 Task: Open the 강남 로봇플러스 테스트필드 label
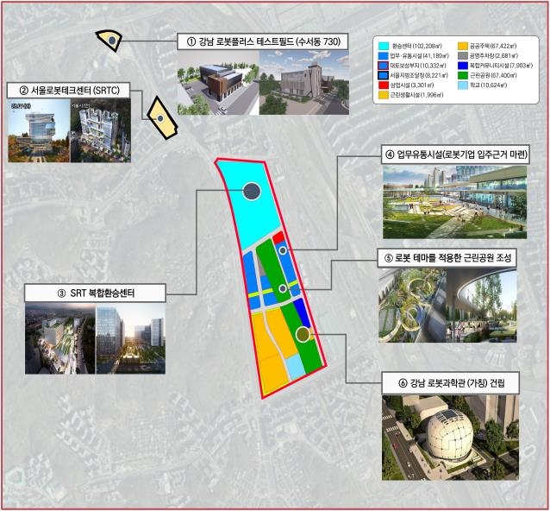pyautogui.click(x=262, y=41)
